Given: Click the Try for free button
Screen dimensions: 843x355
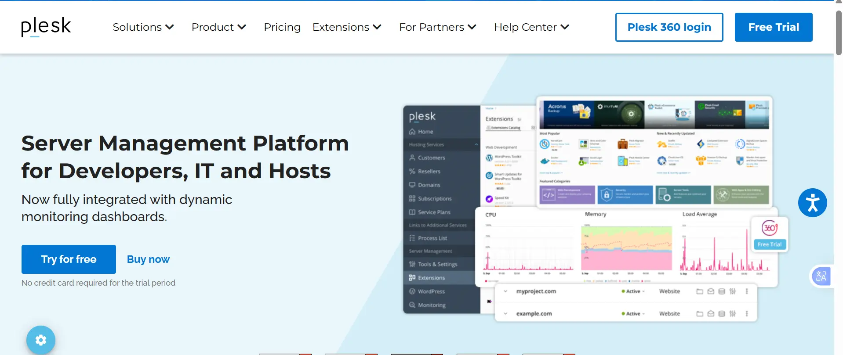Looking at the screenshot, I should [x=69, y=259].
